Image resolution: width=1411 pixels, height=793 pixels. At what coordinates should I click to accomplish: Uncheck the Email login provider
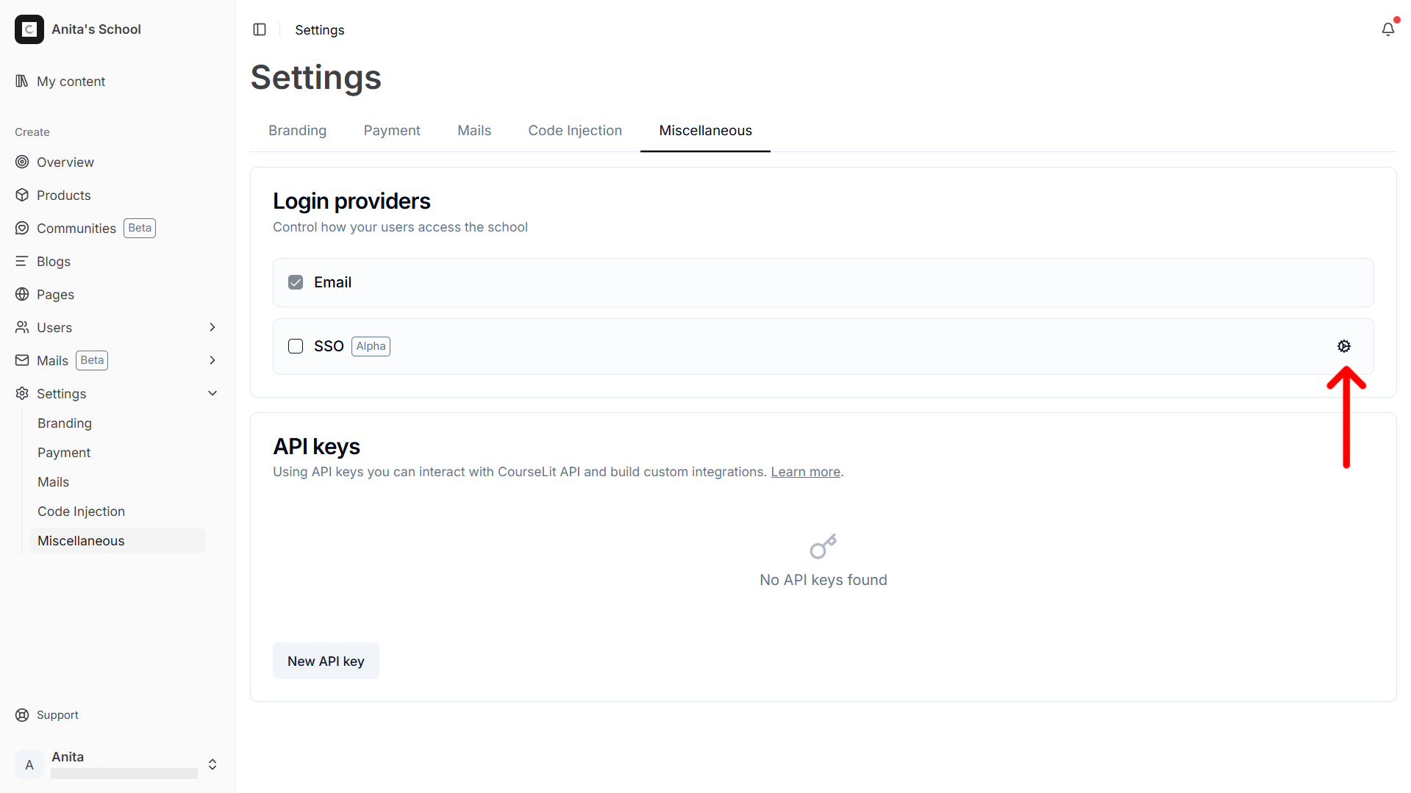295,281
